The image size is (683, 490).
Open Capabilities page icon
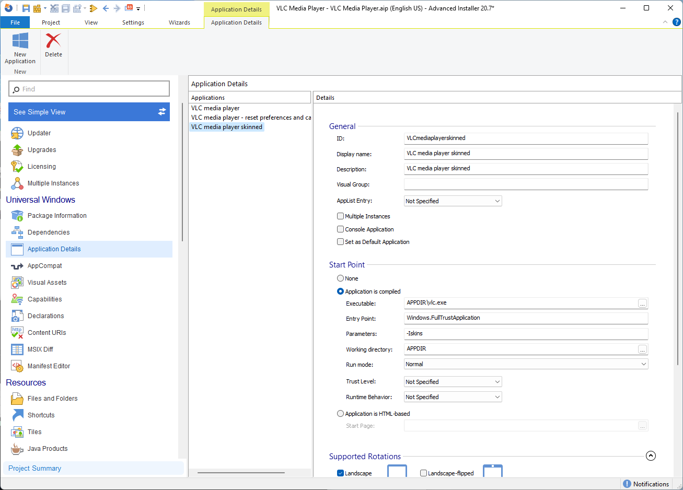pyautogui.click(x=17, y=299)
